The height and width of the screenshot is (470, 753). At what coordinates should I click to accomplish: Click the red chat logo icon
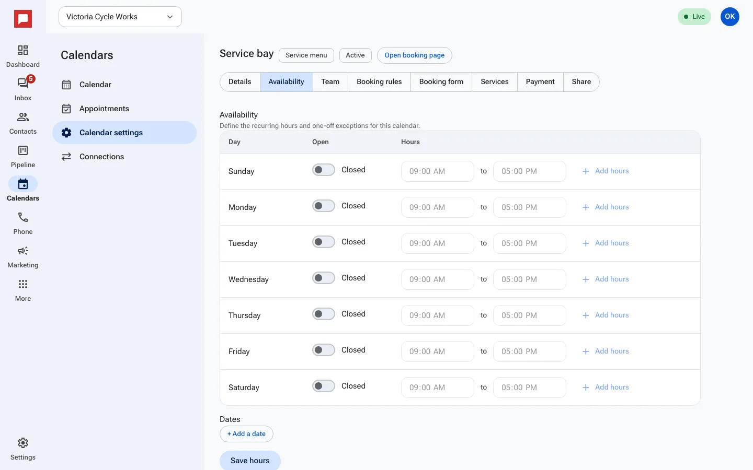coord(23,19)
